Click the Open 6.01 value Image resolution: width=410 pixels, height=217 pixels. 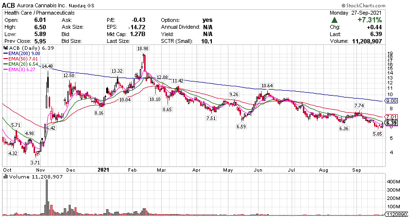coord(40,20)
